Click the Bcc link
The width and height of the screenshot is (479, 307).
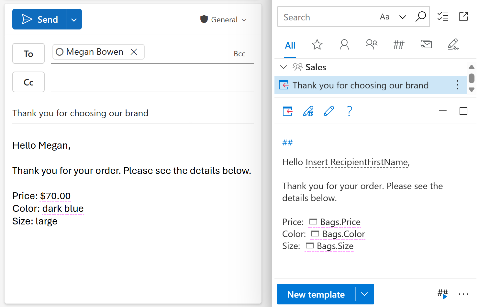[240, 53]
